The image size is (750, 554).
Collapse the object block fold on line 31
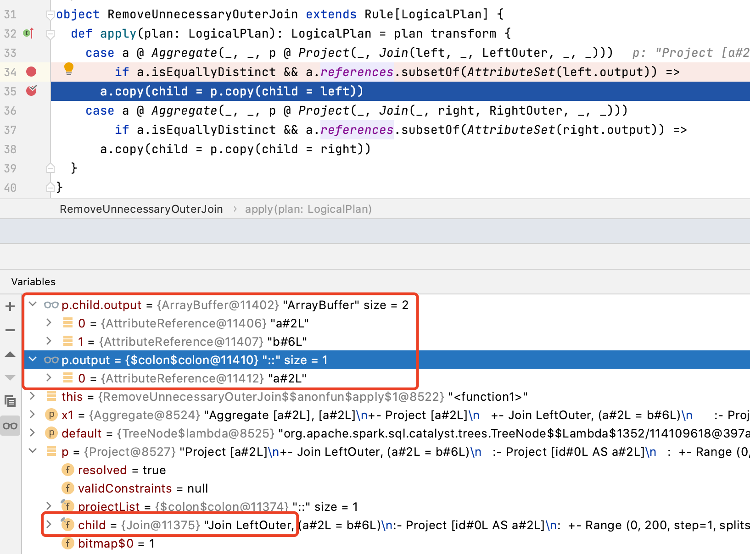point(50,15)
